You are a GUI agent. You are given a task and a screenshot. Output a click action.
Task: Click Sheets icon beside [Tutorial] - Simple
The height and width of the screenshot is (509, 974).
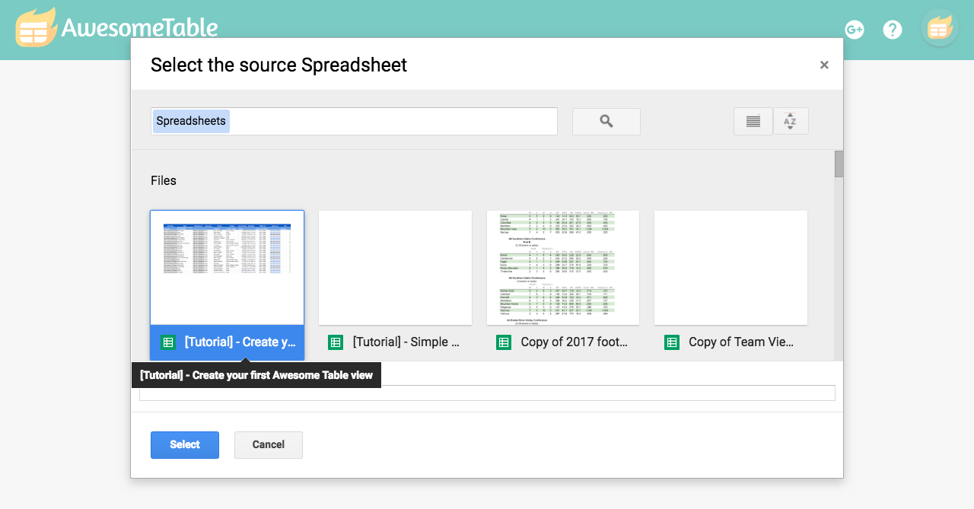tap(336, 342)
